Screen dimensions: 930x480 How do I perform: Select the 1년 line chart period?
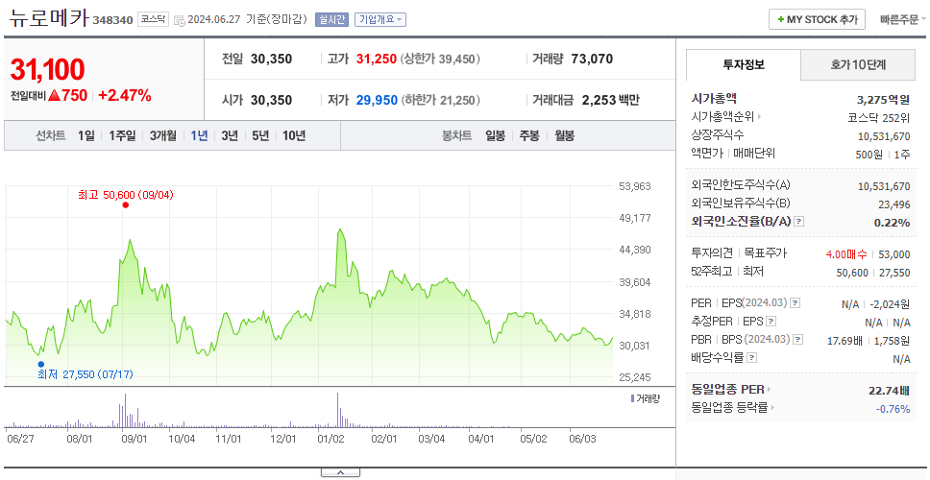[199, 135]
